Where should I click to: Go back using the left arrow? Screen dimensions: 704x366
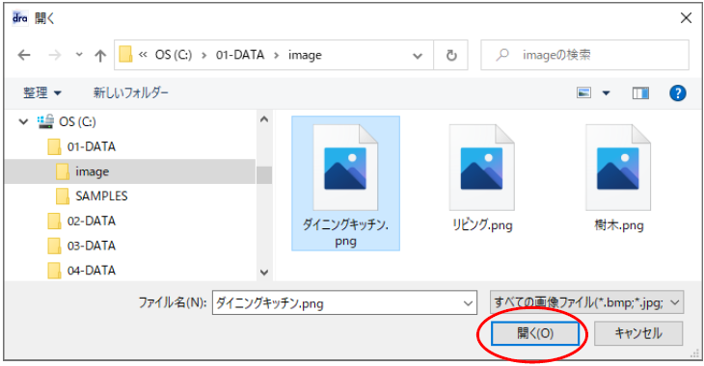click(x=24, y=55)
